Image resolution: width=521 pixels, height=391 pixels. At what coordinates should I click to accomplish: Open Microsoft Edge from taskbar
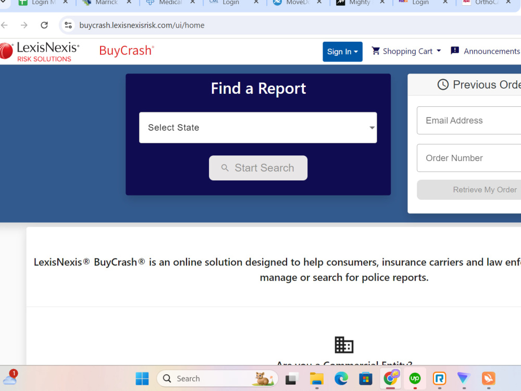(341, 378)
